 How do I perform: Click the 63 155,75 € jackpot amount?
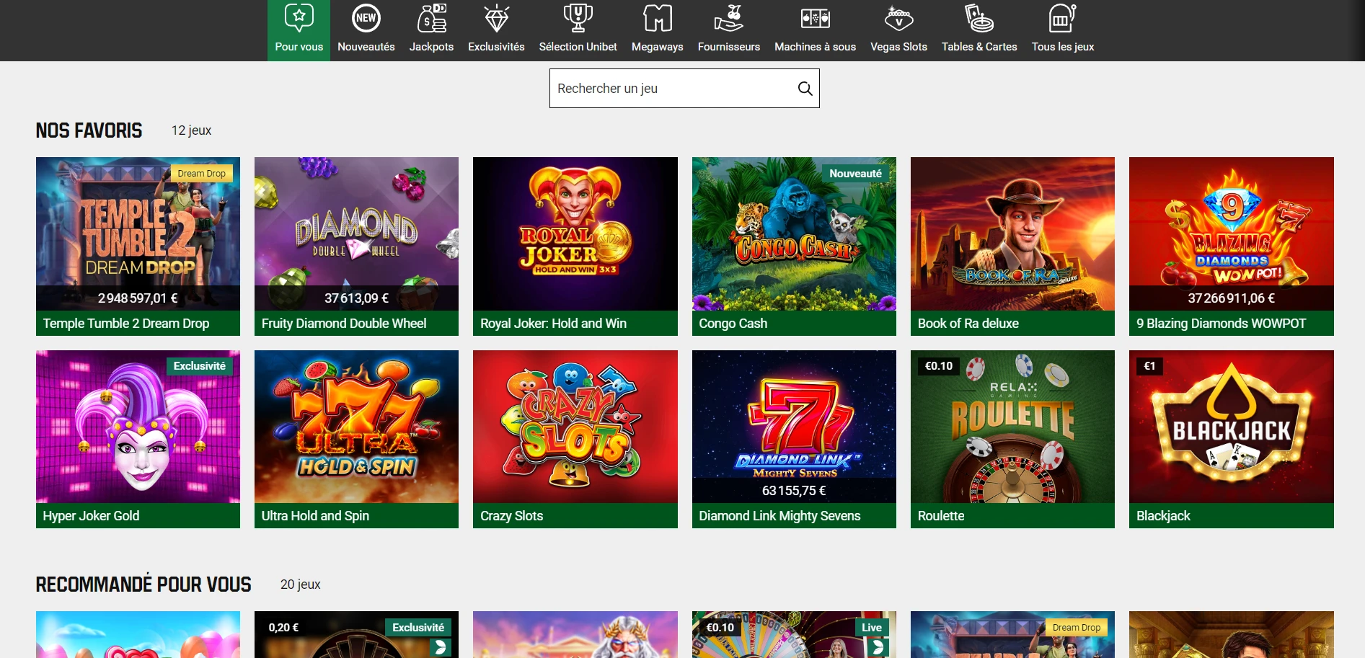794,491
